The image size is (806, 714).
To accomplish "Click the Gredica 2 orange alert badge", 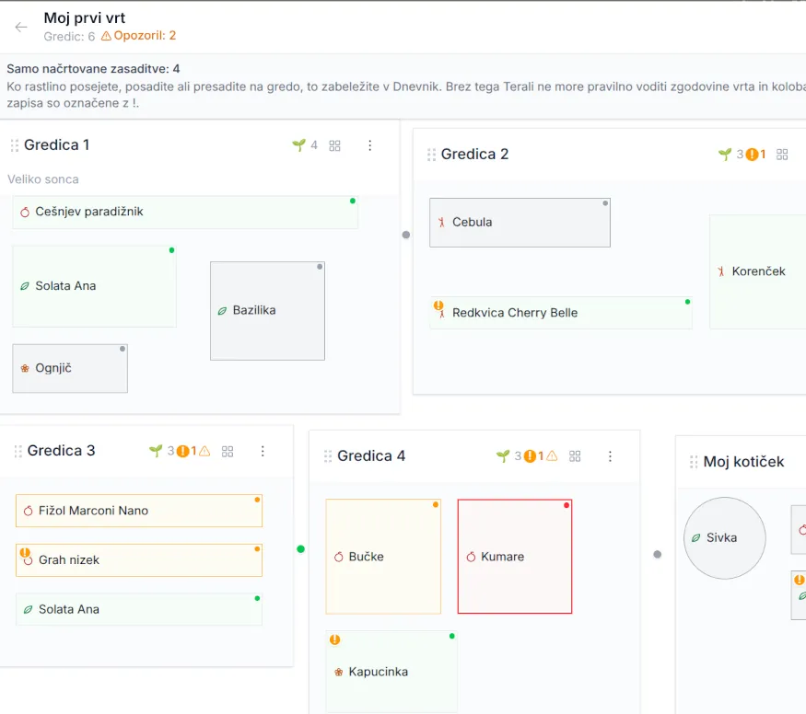I will click(x=752, y=154).
